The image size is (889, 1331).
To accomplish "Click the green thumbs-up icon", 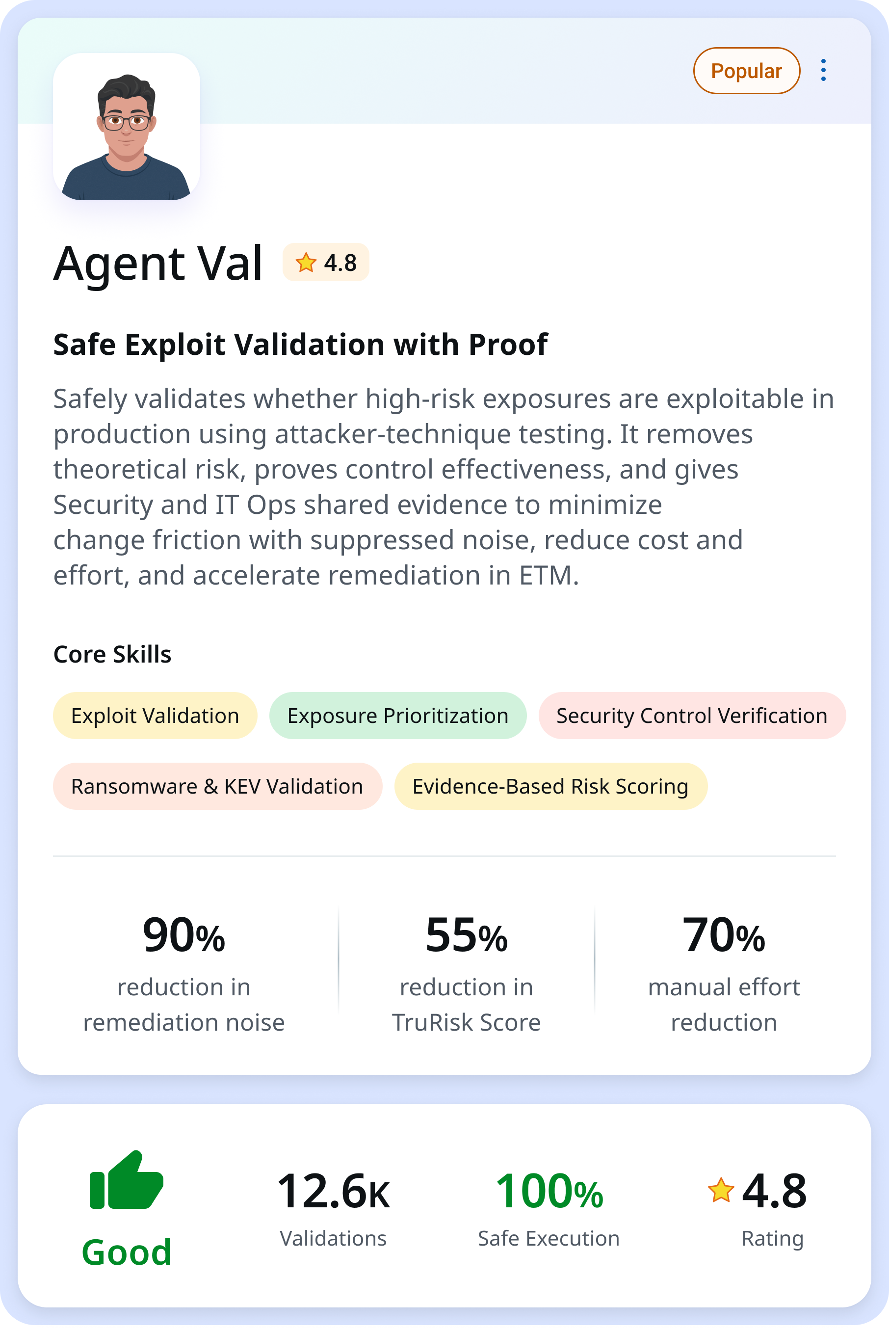I will pos(127,1180).
